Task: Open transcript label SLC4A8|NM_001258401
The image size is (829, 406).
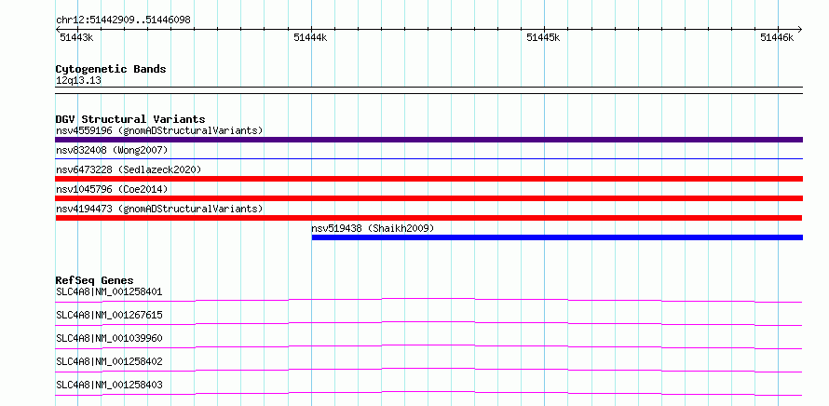Action: pos(109,291)
